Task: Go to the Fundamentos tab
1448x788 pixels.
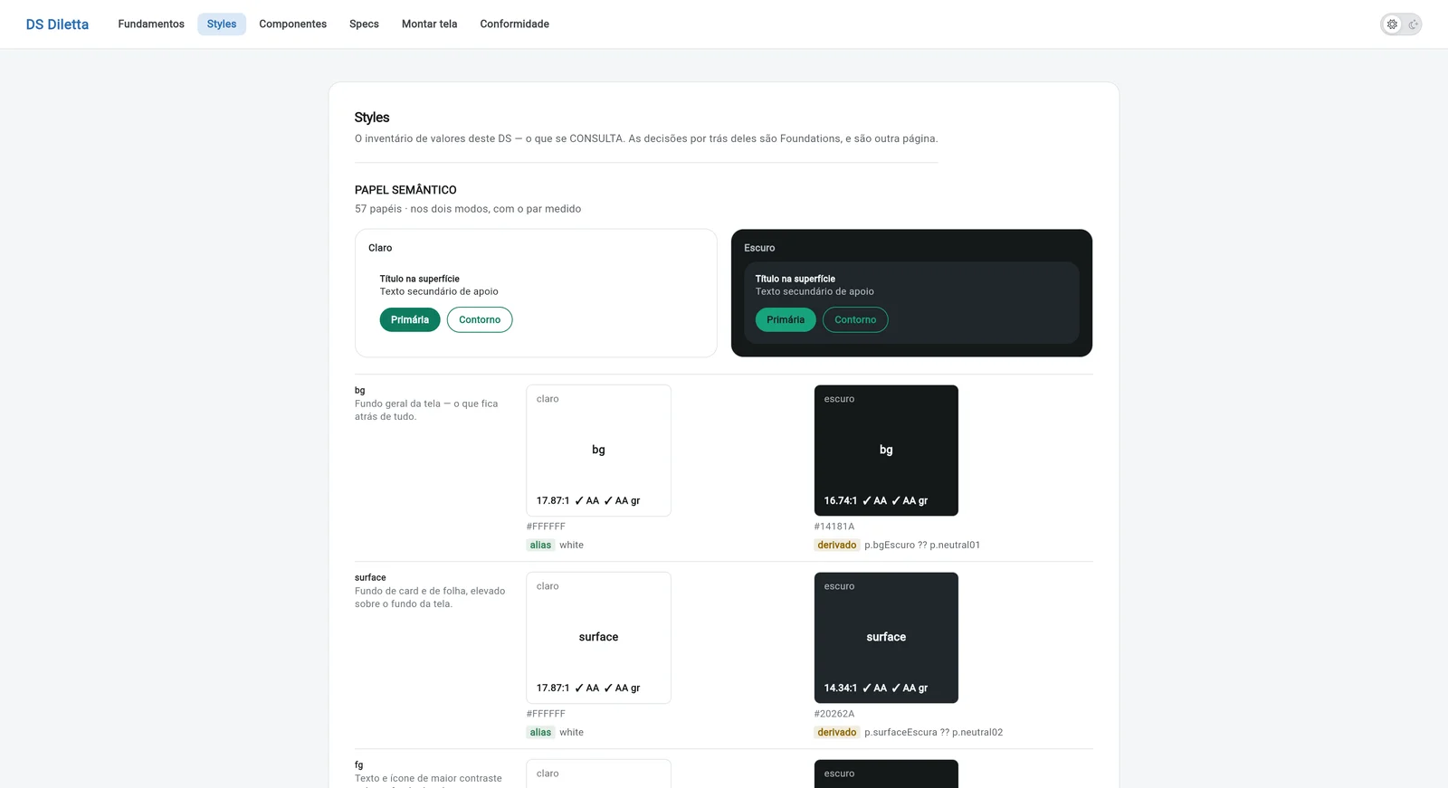Action: click(x=151, y=24)
